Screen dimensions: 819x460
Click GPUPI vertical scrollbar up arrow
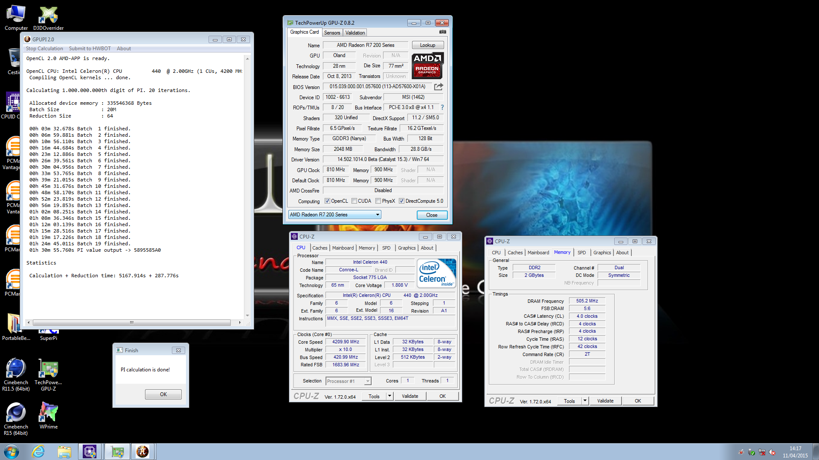pos(247,58)
